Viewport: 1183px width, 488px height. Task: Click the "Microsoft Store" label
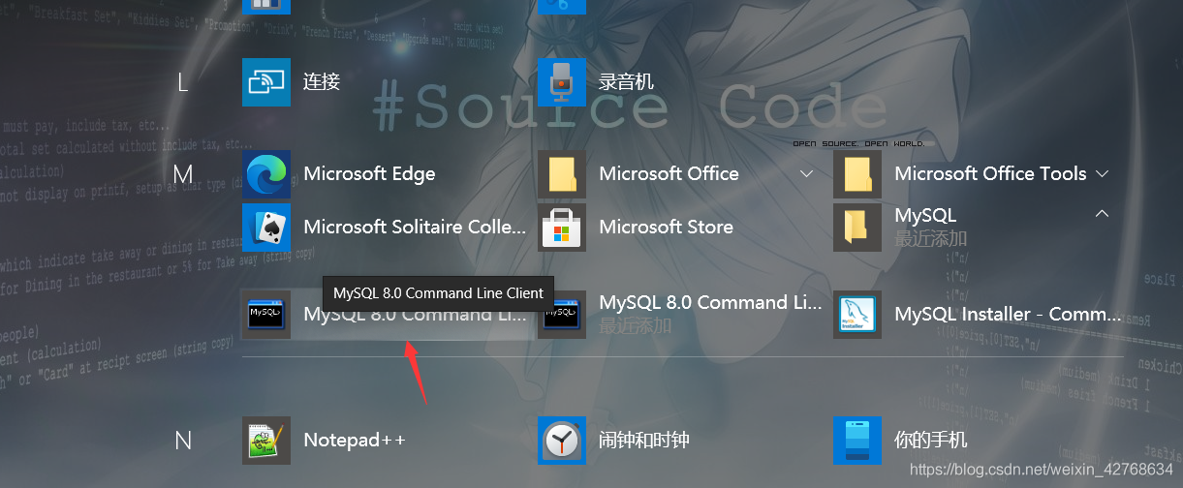666,228
